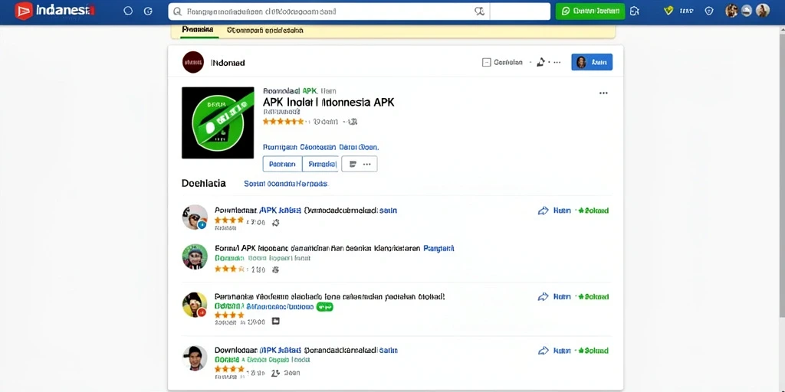This screenshot has width=785, height=392.
Task: Open the dark red Indomad publisher avatar
Action: point(193,62)
